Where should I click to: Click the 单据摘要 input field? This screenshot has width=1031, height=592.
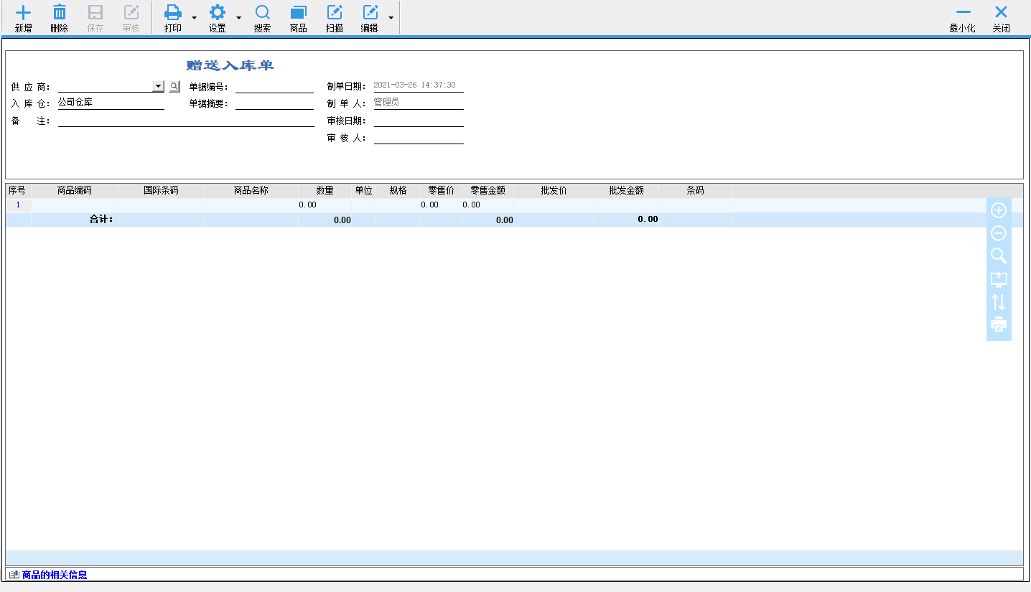(274, 103)
